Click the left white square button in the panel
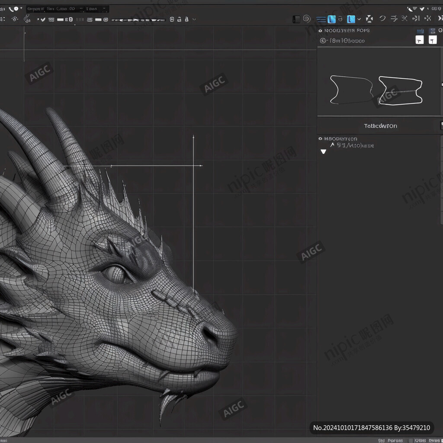This screenshot has width=443, height=443. 420,40
